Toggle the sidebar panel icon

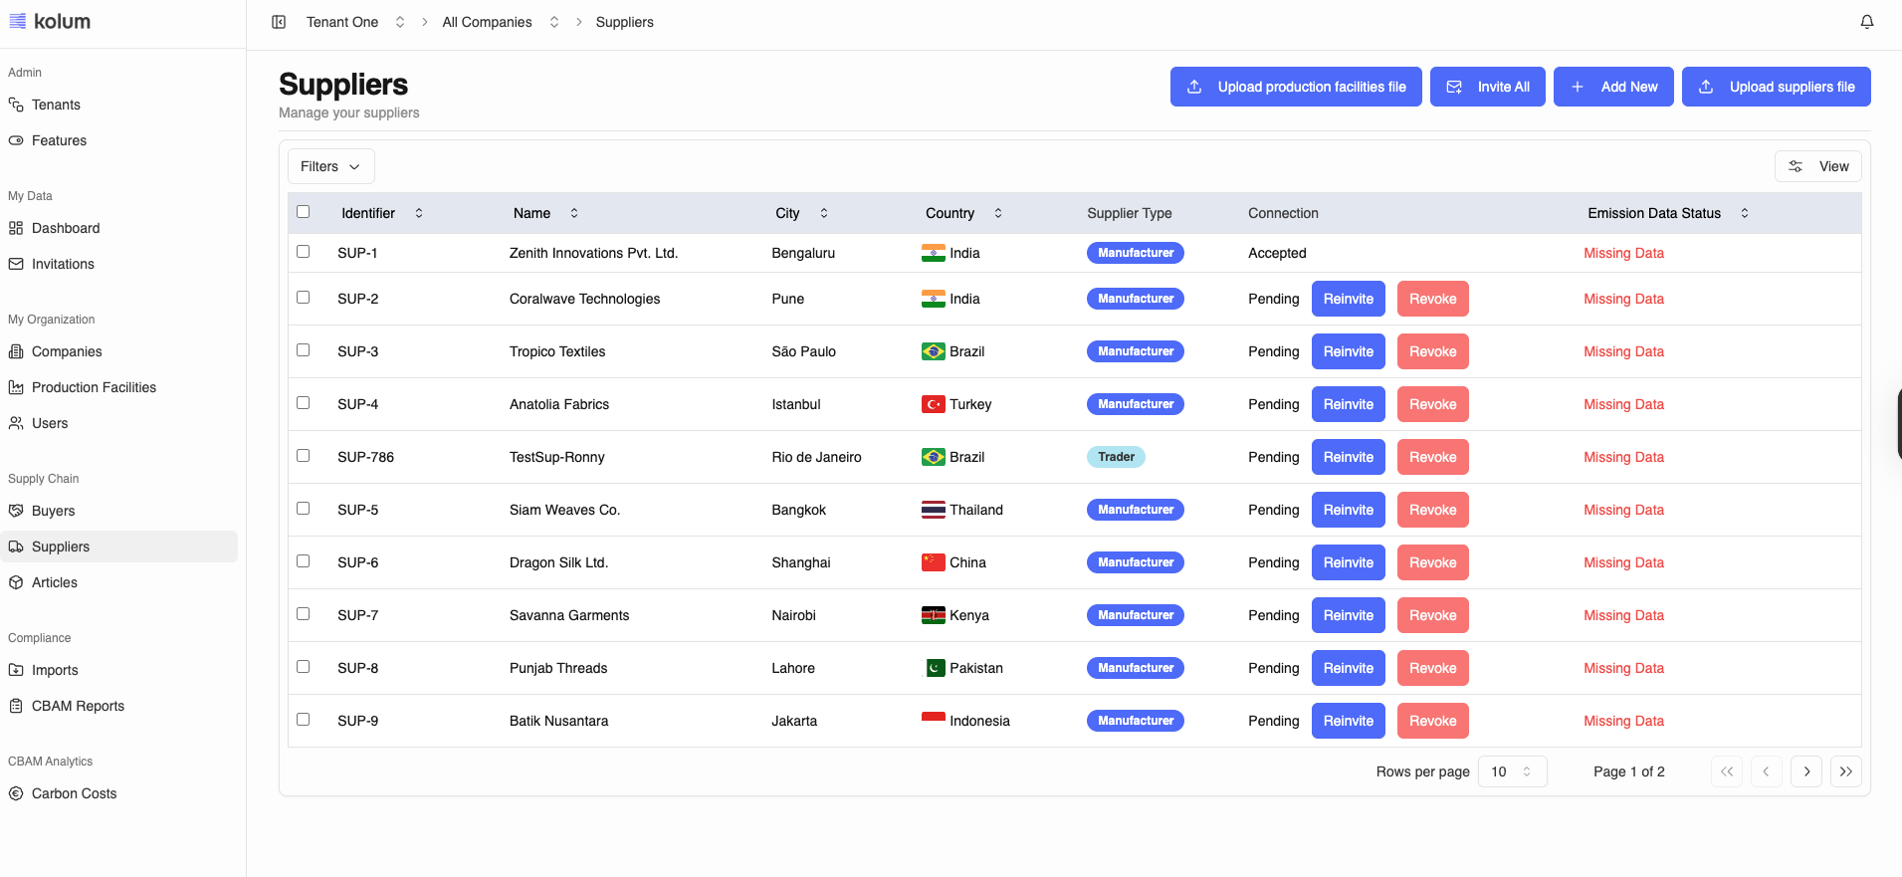coord(279,22)
